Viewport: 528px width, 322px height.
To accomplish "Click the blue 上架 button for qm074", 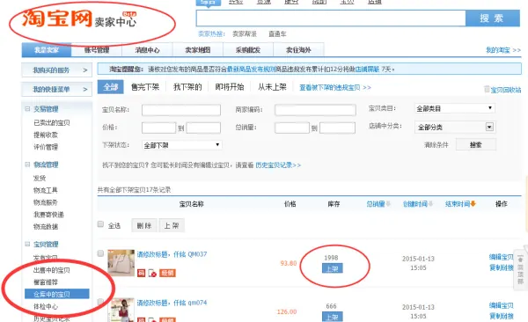I will click(332, 317).
